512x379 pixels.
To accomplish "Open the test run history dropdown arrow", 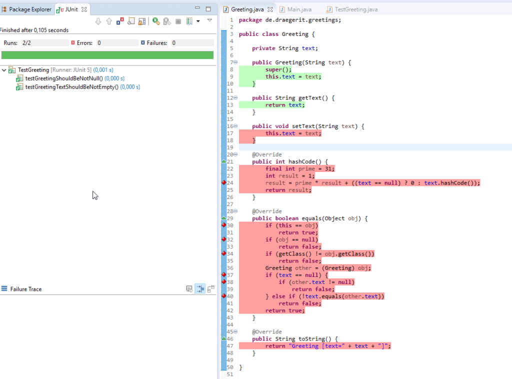I will (198, 20).
